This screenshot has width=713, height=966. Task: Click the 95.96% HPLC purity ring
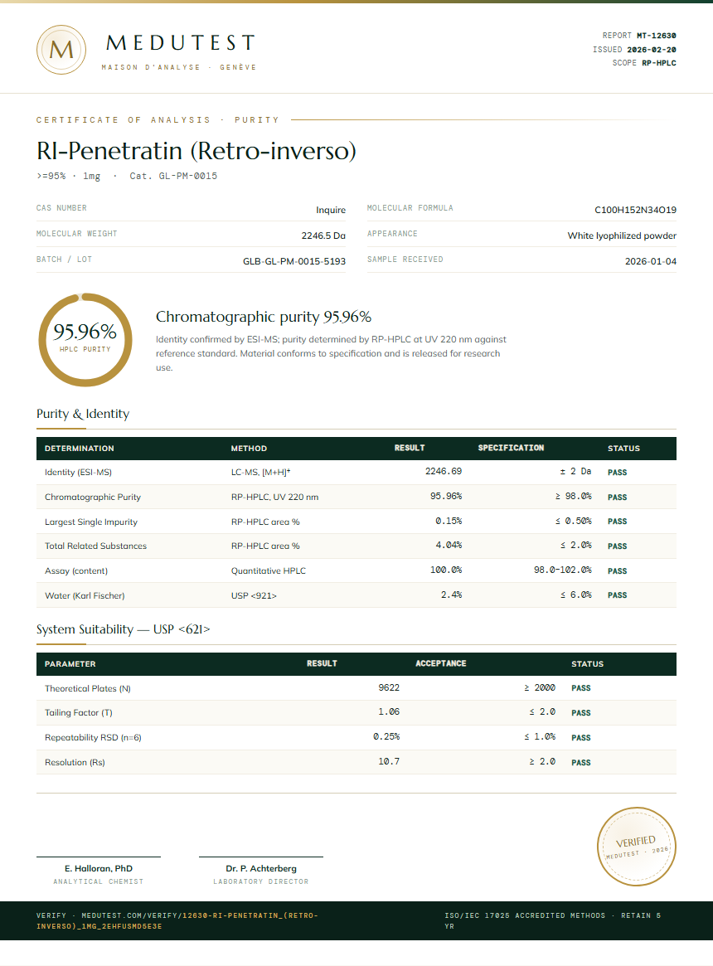[x=85, y=340]
